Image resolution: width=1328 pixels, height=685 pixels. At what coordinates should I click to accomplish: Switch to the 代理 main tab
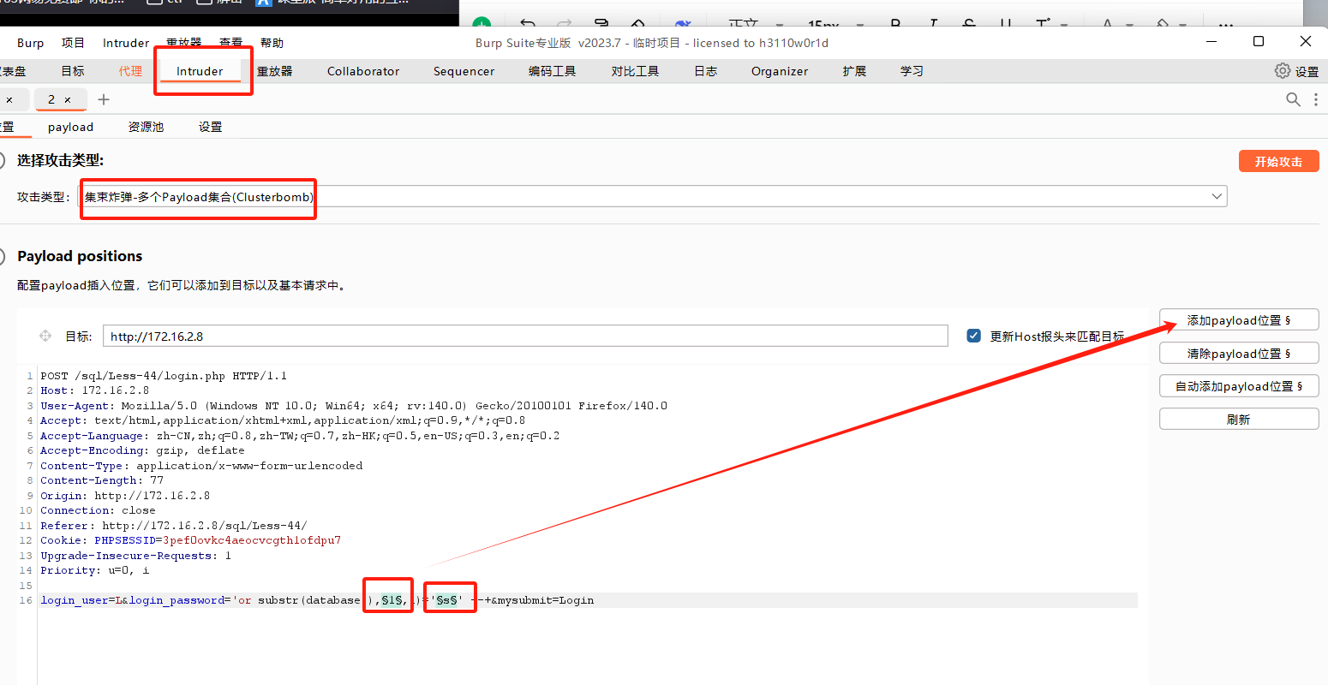[130, 71]
